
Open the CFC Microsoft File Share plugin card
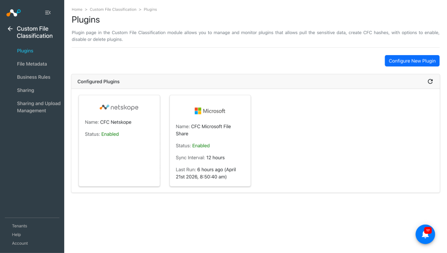pos(210,141)
